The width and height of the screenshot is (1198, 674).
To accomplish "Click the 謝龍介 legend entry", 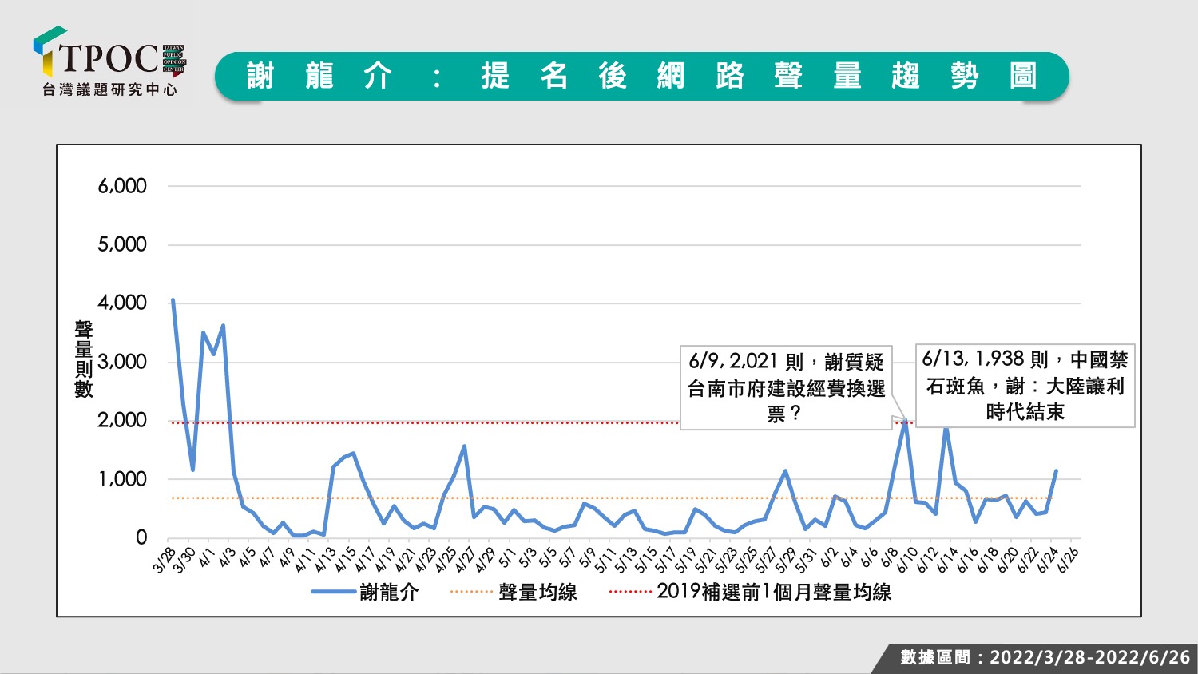I will [x=365, y=592].
